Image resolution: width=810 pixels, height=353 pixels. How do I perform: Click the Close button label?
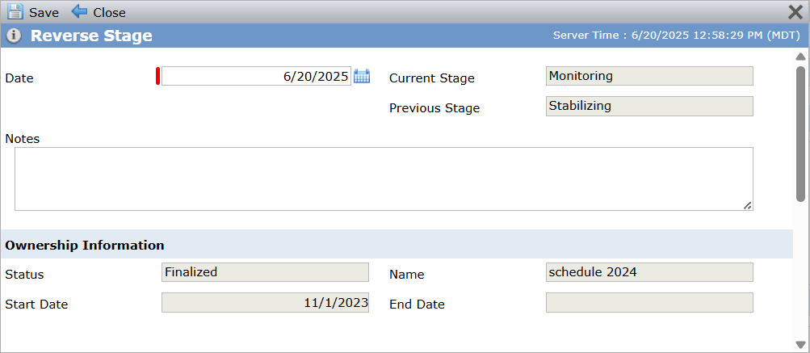pos(110,12)
